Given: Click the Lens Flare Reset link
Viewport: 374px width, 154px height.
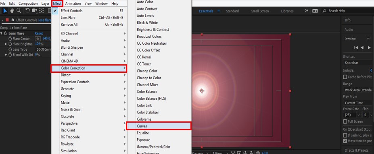Looking at the screenshot, I should 39,33.
